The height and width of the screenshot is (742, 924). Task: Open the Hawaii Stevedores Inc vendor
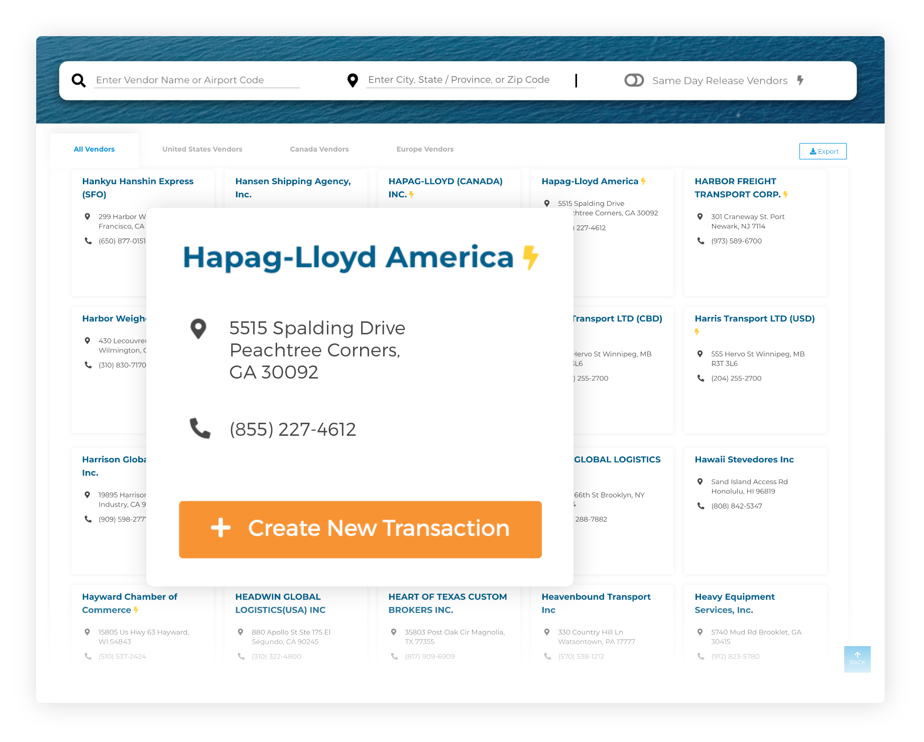point(744,459)
